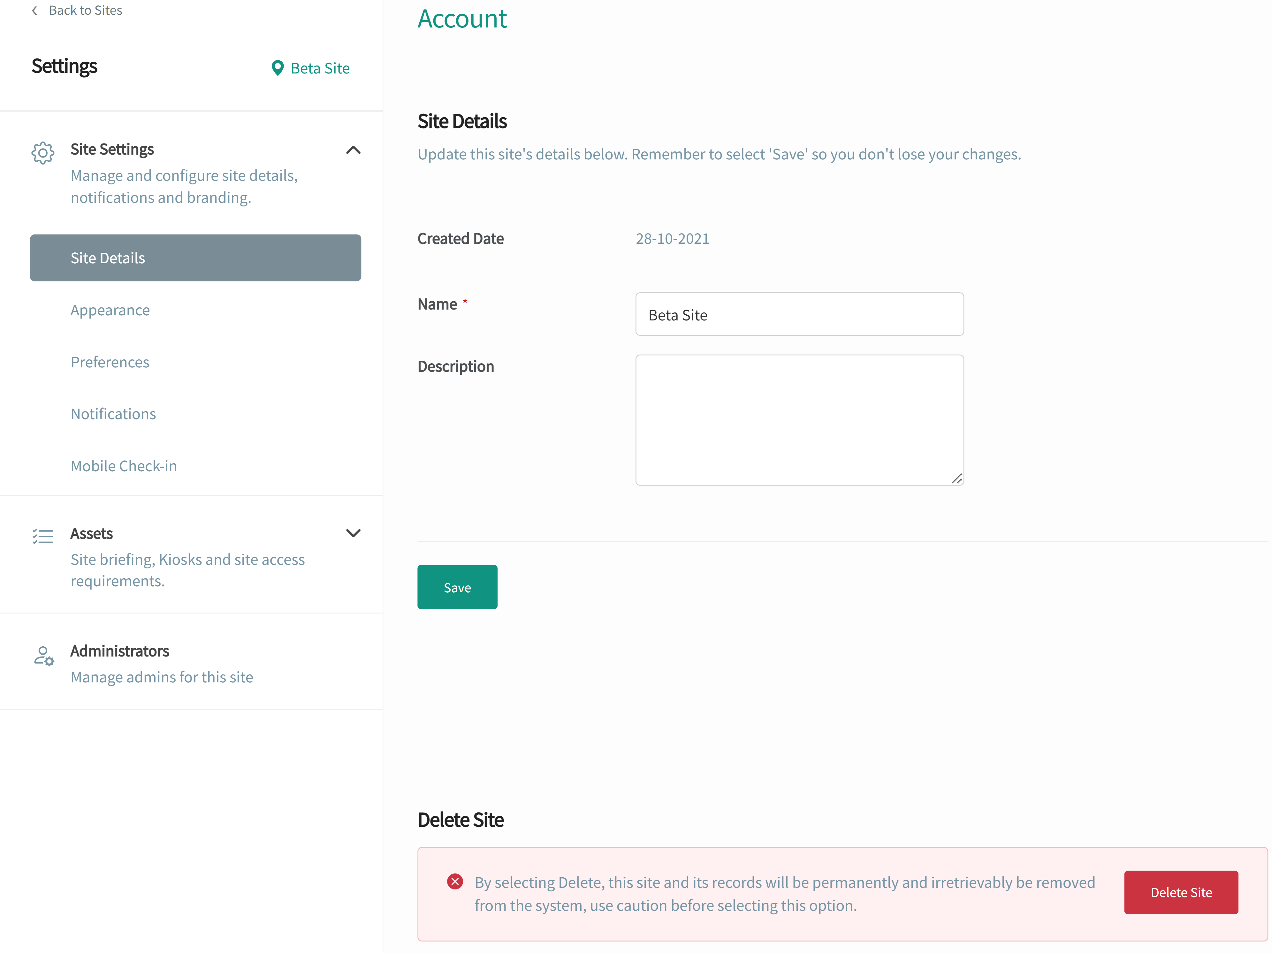
Task: Click the Administrators user-gear icon
Action: 44,656
